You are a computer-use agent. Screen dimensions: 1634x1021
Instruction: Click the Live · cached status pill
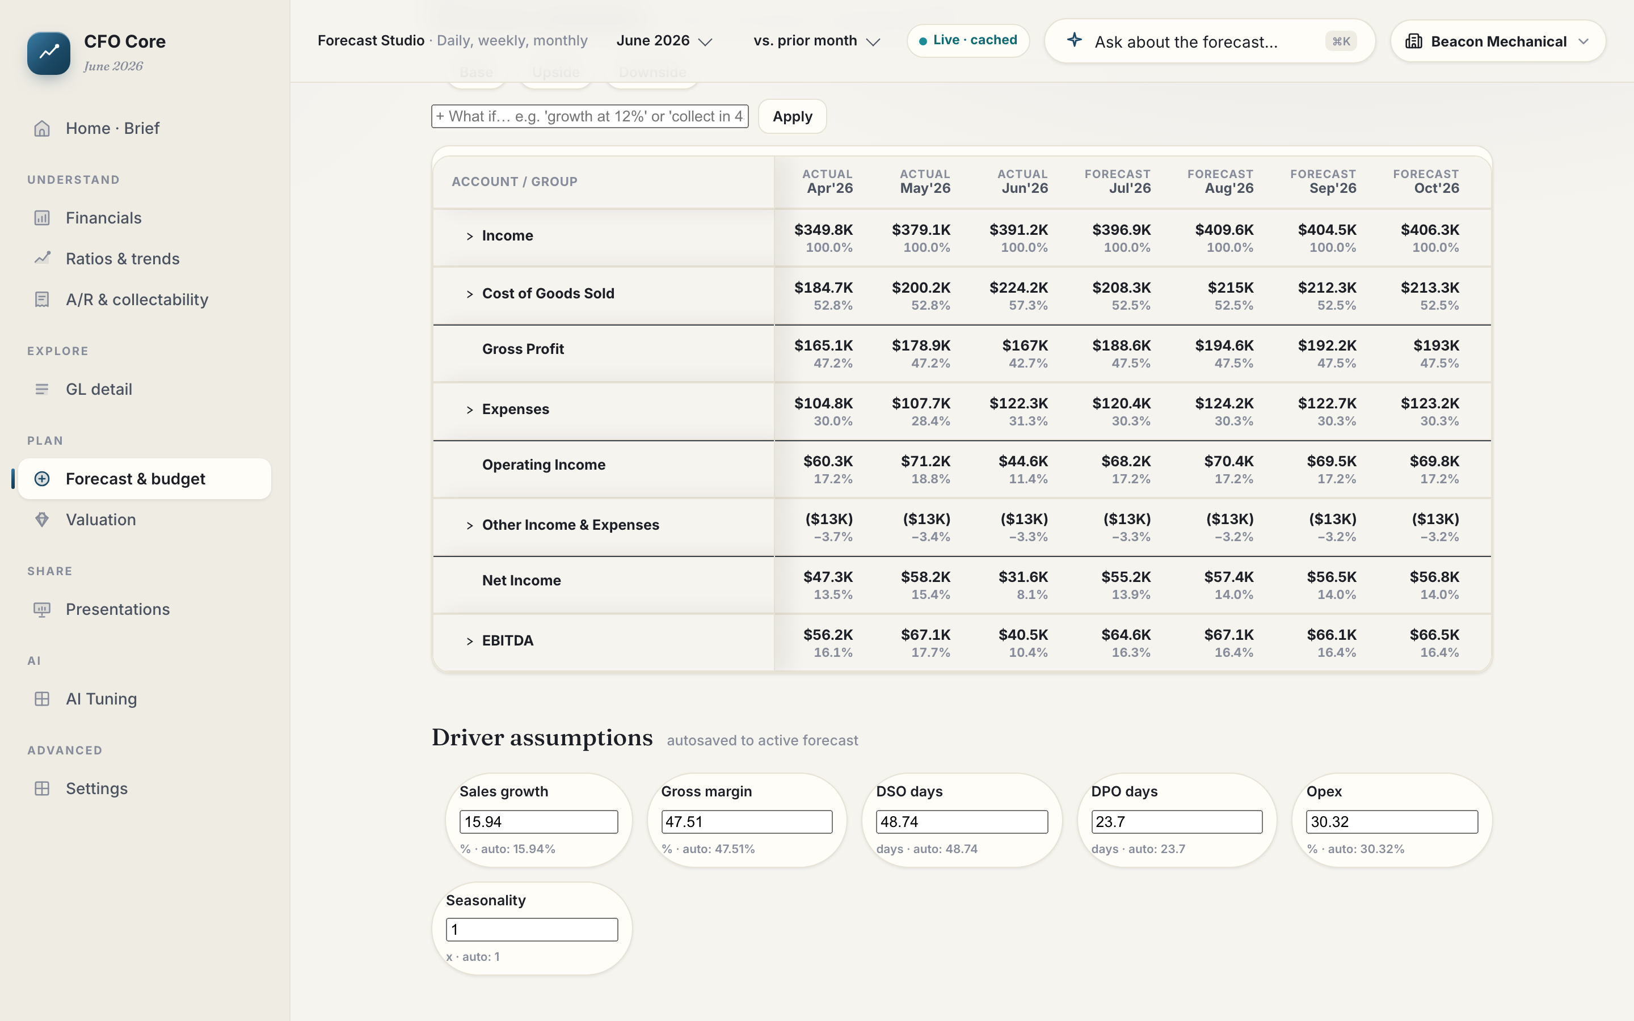(967, 40)
